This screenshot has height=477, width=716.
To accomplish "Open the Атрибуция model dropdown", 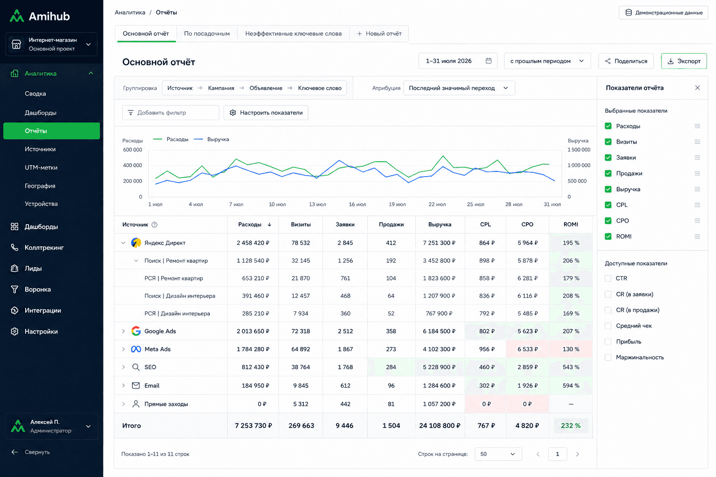I will click(459, 88).
